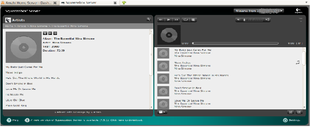Open search with magnifier icon
This screenshot has width=310, height=127.
coord(148,19)
